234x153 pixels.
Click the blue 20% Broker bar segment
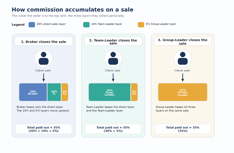(33, 92)
